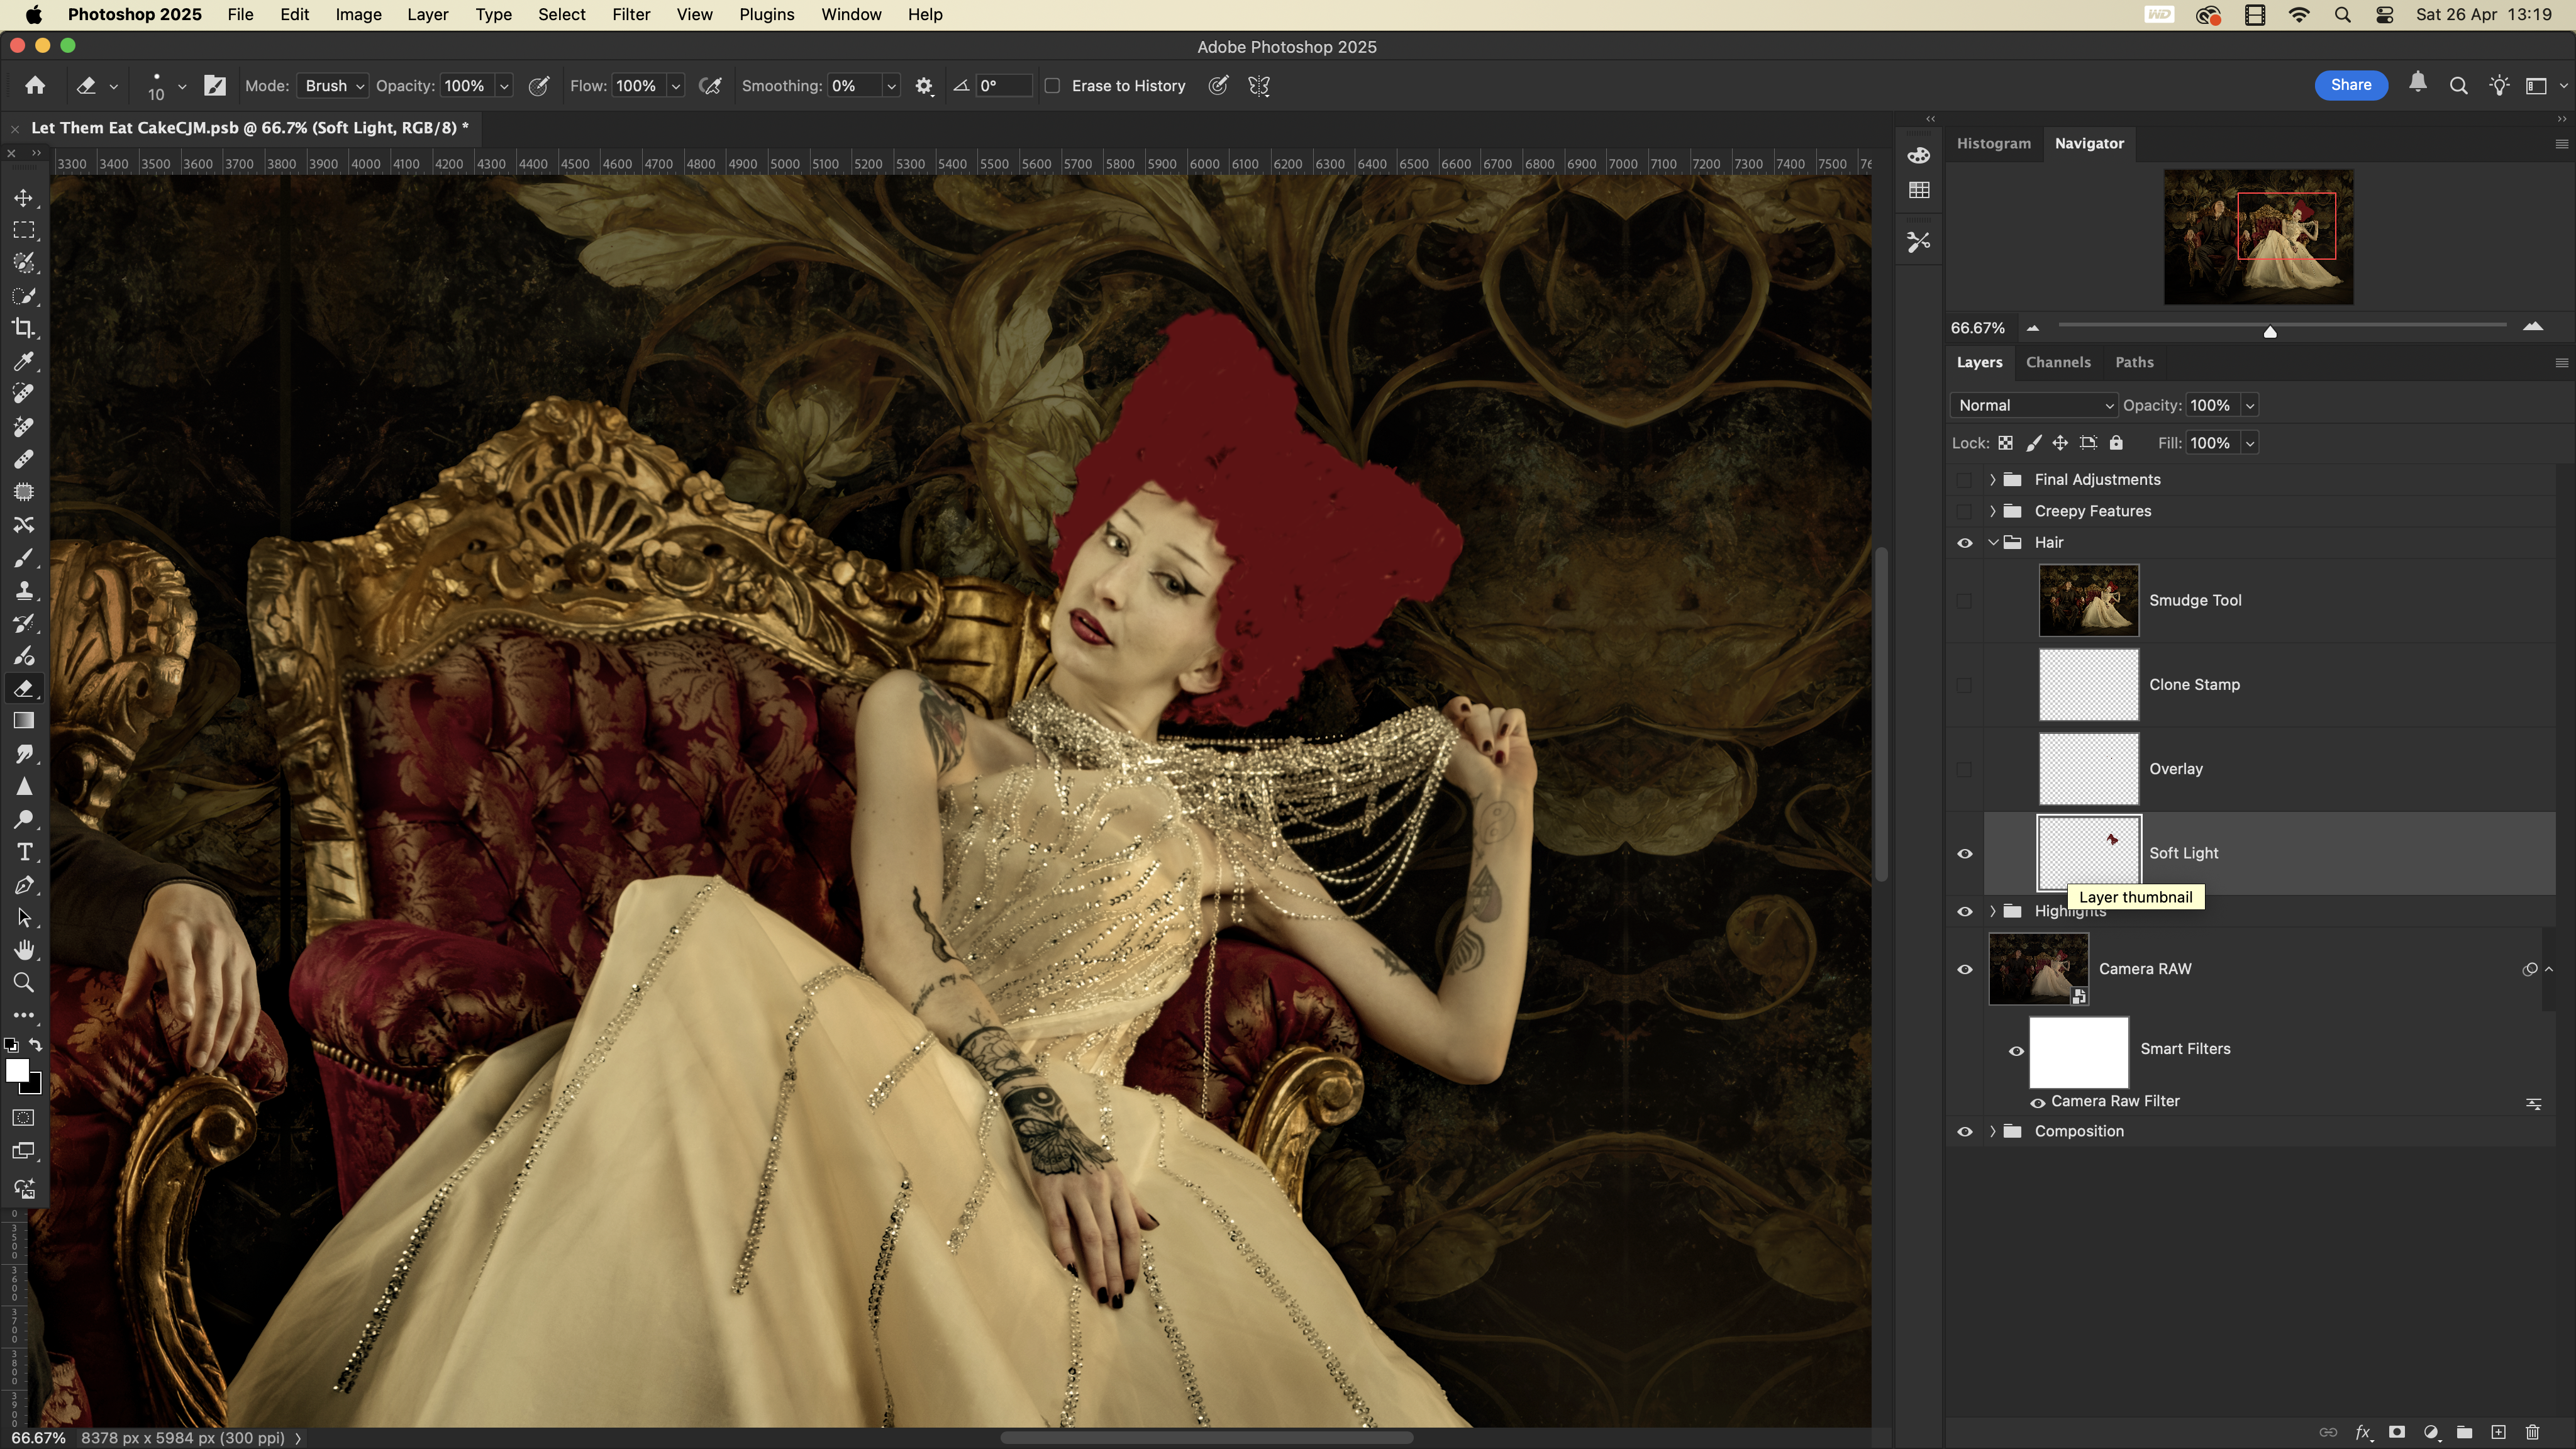
Task: Expand the Final Adjustments group
Action: click(x=1992, y=479)
